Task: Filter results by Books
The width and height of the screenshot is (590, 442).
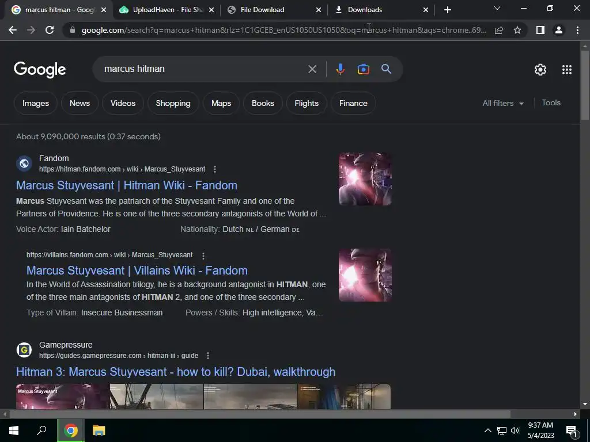Action: pyautogui.click(x=263, y=104)
